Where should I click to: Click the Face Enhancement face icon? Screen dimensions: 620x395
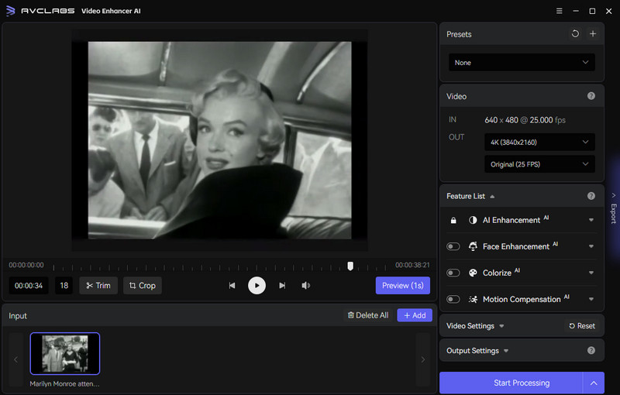pos(473,246)
